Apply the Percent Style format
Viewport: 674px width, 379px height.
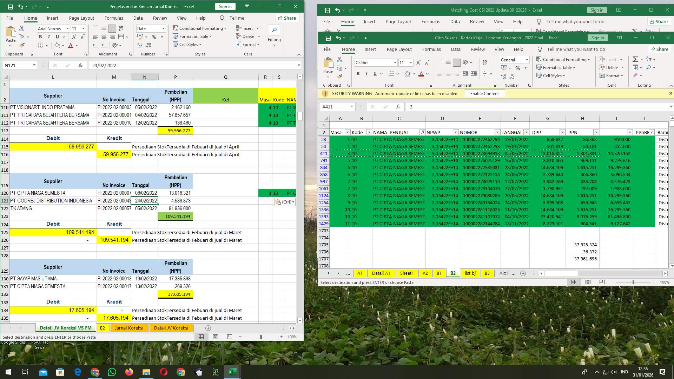(x=154, y=36)
